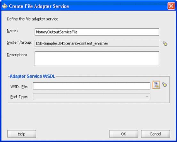Click the 'System/Group:' label

click(20, 43)
